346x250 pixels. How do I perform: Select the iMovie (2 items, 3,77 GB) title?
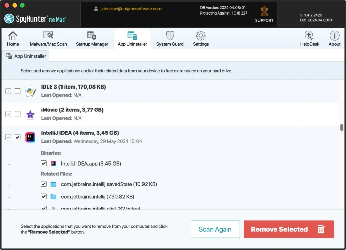72,110
